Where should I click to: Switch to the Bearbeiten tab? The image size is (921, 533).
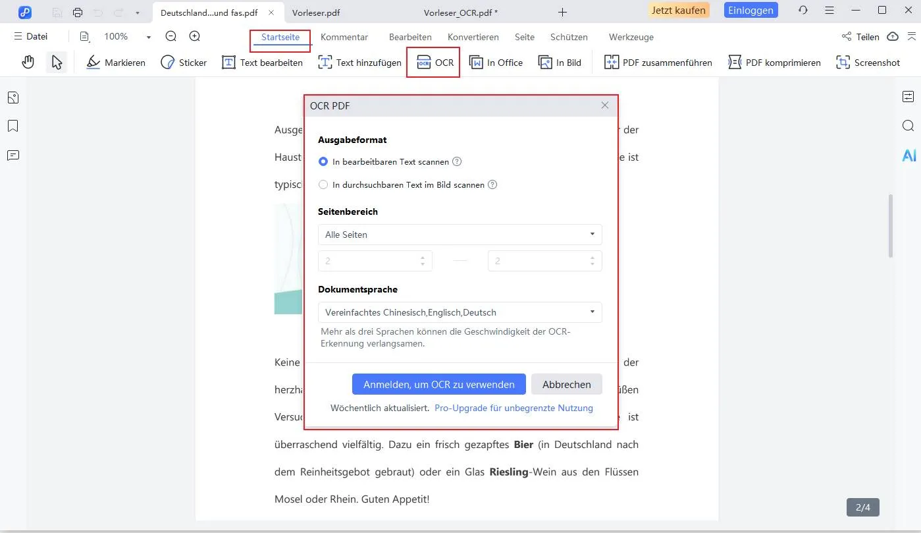[410, 37]
